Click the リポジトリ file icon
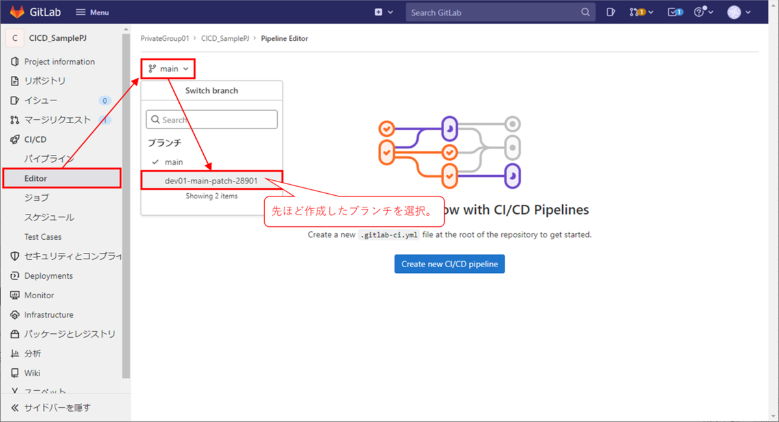This screenshot has width=779, height=422. (x=15, y=81)
